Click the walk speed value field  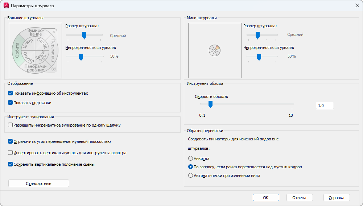[325, 106]
